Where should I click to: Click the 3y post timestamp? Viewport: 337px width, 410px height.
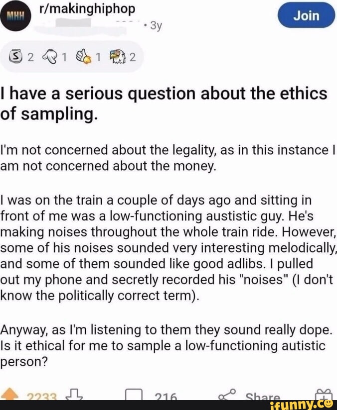[x=156, y=25]
